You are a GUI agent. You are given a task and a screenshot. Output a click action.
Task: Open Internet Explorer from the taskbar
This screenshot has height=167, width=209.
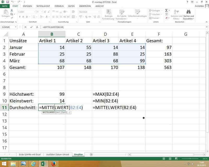pyautogui.click(x=33, y=164)
